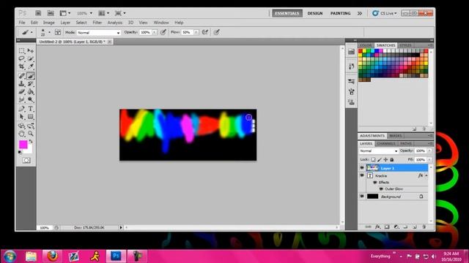Toggle Outer Glow effect visibility

(381, 188)
